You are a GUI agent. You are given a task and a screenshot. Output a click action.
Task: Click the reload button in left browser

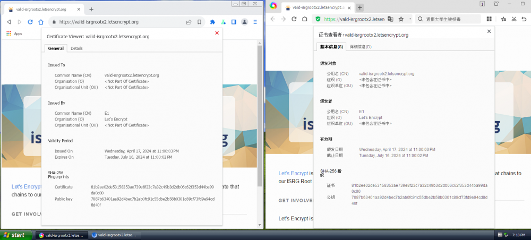pos(30,22)
